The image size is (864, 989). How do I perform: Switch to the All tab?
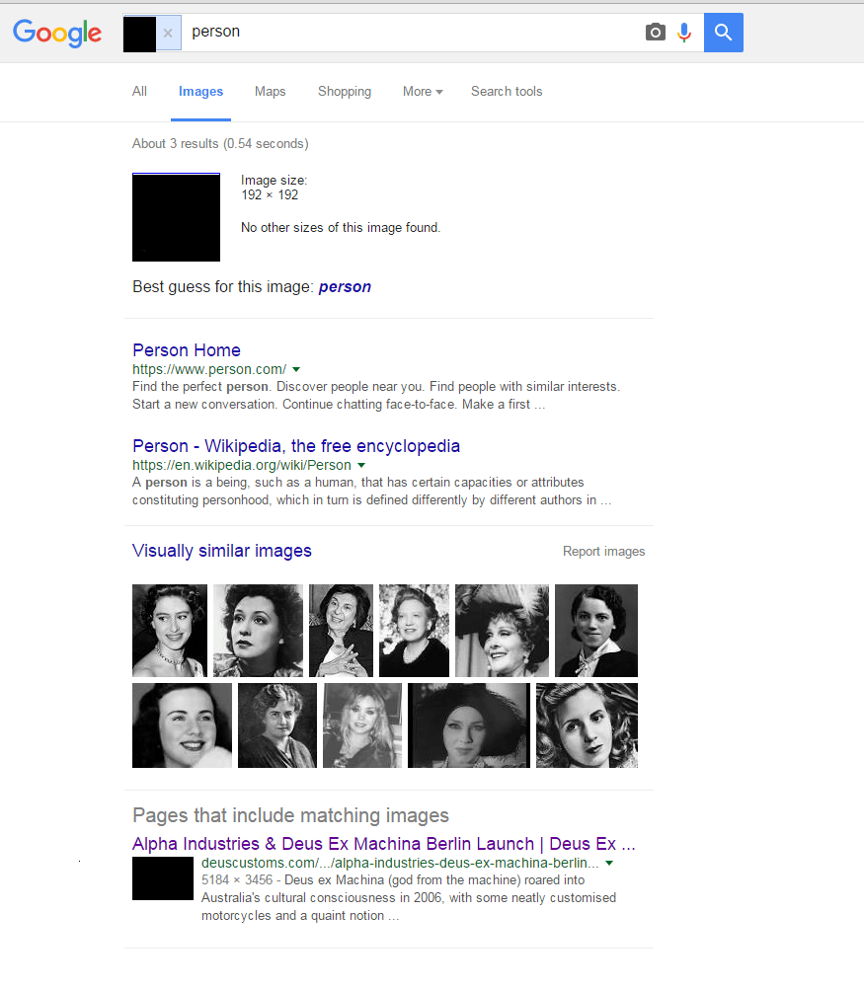pyautogui.click(x=139, y=92)
